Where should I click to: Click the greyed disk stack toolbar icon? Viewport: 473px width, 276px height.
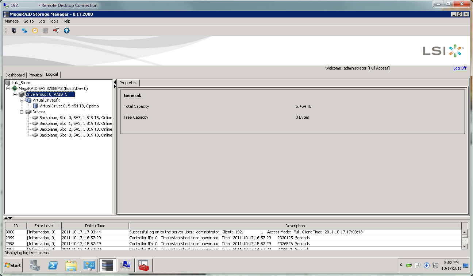(x=46, y=31)
